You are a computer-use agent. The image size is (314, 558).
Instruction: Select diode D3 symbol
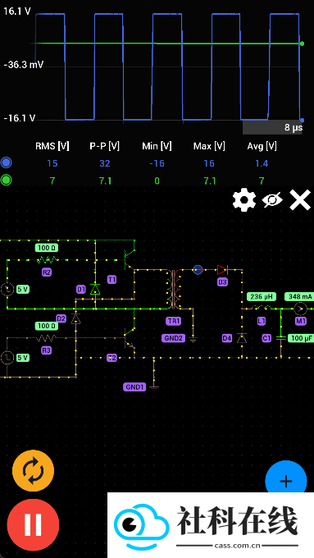click(x=222, y=270)
